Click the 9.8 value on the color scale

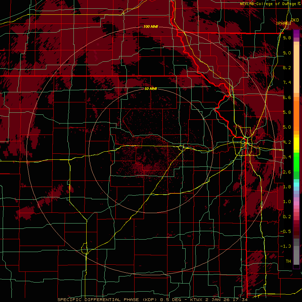[287, 38]
